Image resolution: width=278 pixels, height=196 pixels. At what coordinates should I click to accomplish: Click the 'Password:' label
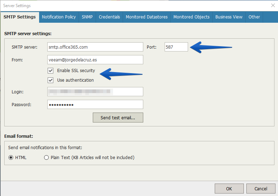coord(21,105)
